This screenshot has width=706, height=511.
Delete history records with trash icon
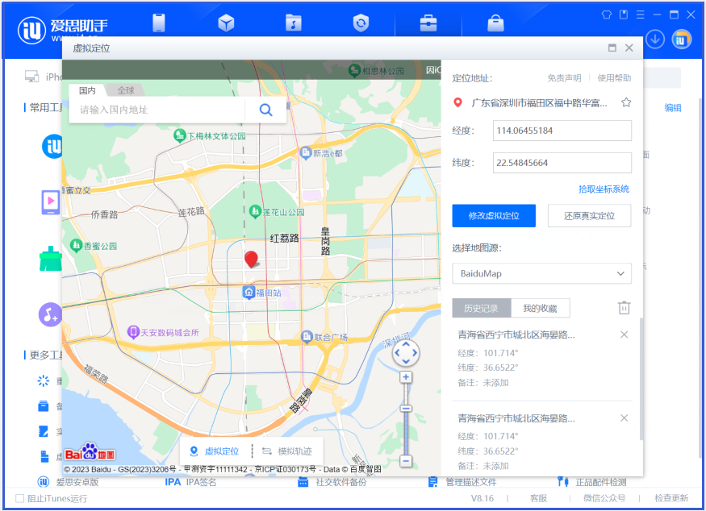pyautogui.click(x=624, y=308)
